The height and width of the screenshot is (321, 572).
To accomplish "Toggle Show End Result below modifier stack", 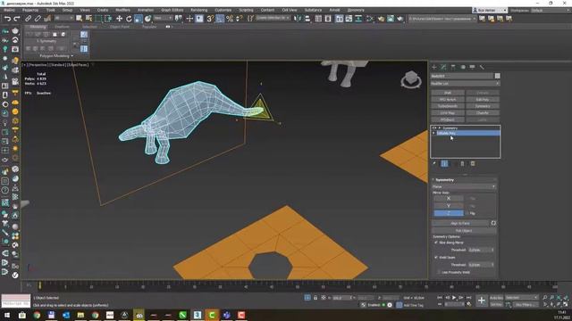I will [x=444, y=164].
